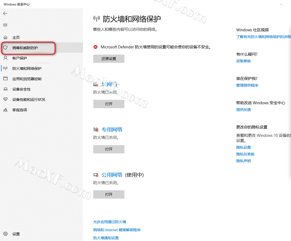The width and height of the screenshot is (291, 241).
Task: Open 家庭选项 in the sidebar
Action: coord(41,110)
